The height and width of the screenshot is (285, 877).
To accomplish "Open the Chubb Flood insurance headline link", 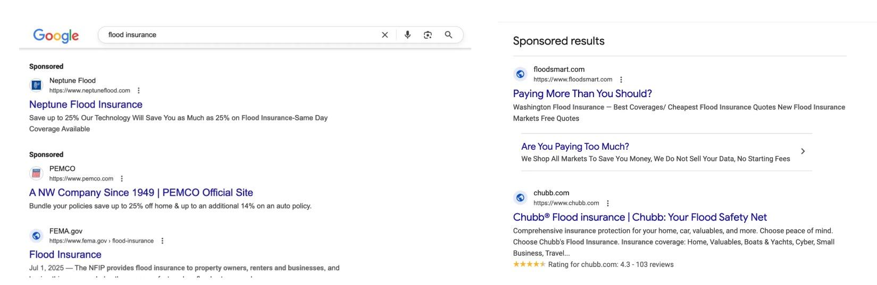I will [640, 217].
